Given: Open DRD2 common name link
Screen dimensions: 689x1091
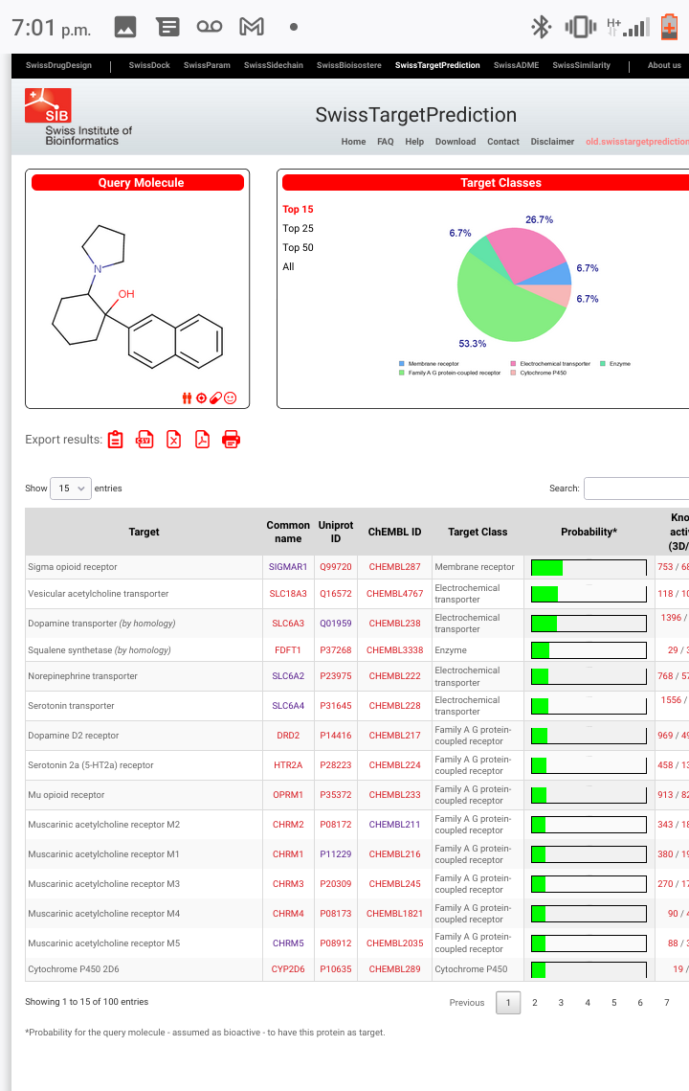Looking at the screenshot, I should click(x=288, y=736).
